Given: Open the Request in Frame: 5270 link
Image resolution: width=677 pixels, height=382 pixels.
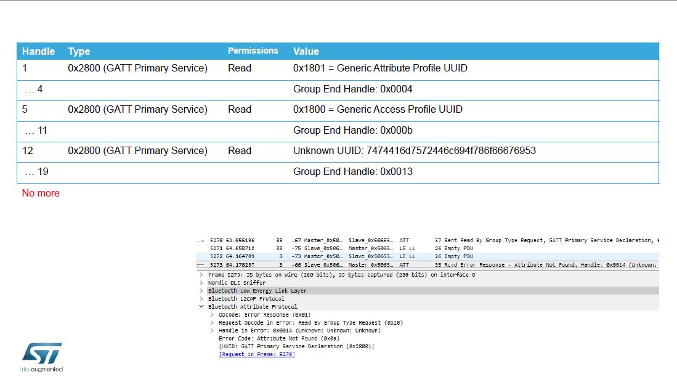Looking at the screenshot, I should tap(257, 354).
